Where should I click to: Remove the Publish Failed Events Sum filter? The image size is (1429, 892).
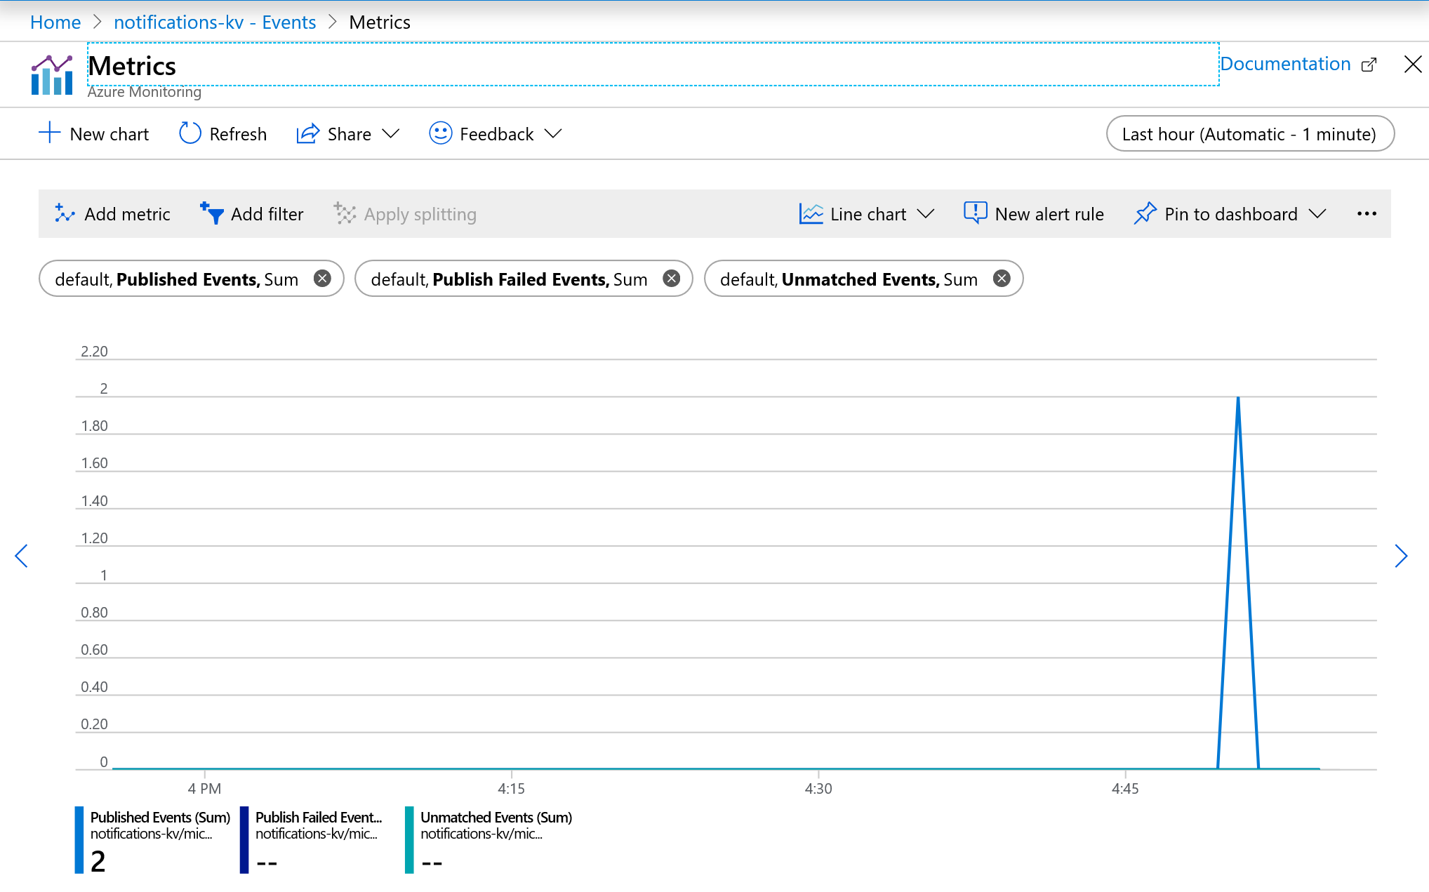672,279
